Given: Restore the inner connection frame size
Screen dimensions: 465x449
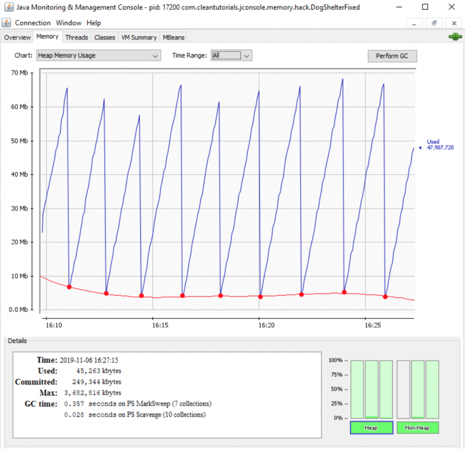Looking at the screenshot, I should point(434,22).
